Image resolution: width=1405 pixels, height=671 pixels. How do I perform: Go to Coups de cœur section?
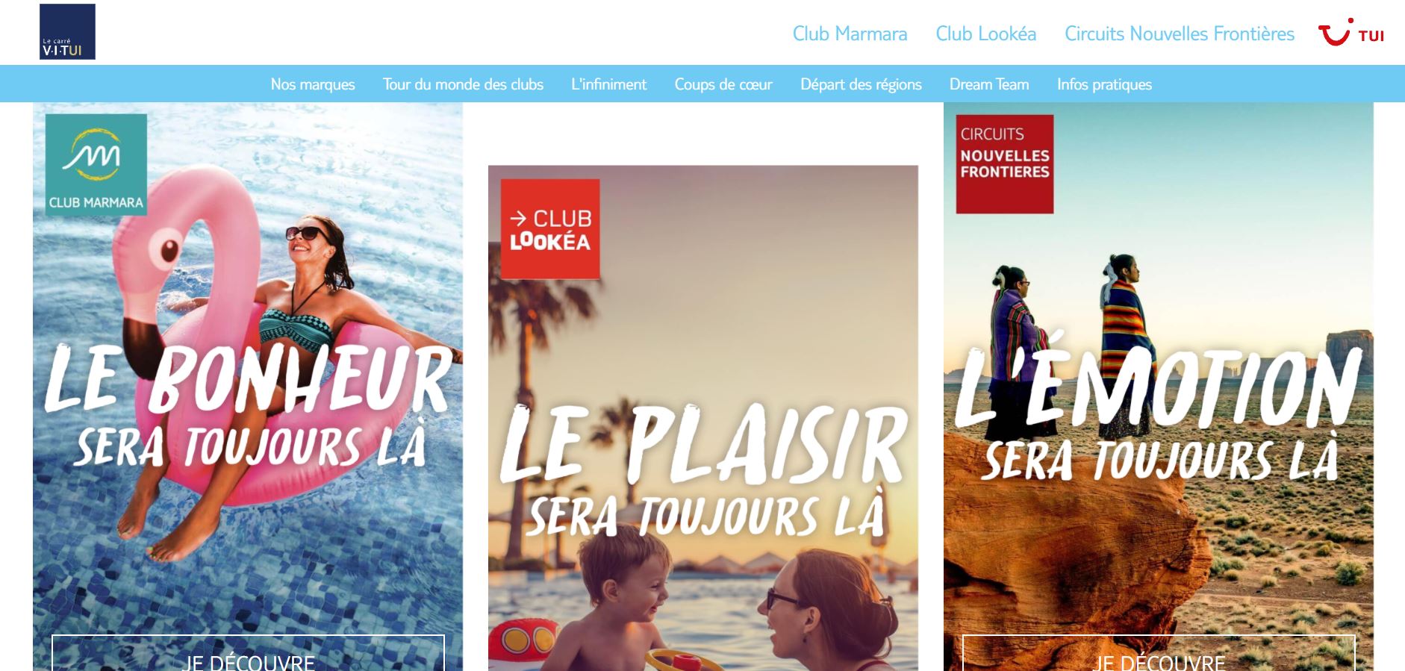click(x=723, y=84)
